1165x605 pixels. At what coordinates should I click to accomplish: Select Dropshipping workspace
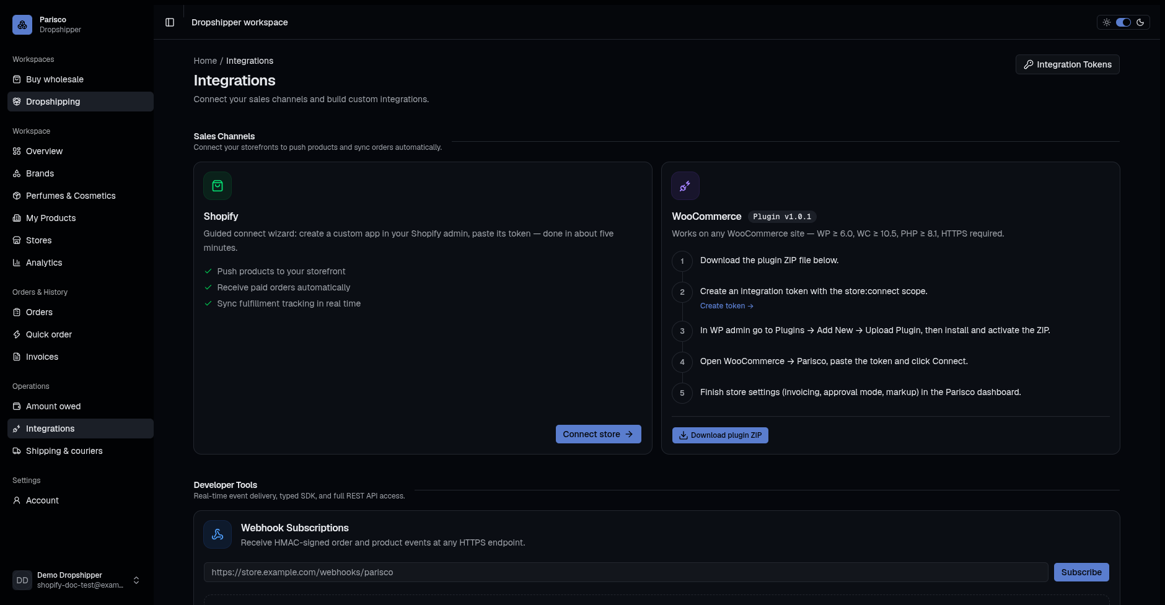[81, 102]
